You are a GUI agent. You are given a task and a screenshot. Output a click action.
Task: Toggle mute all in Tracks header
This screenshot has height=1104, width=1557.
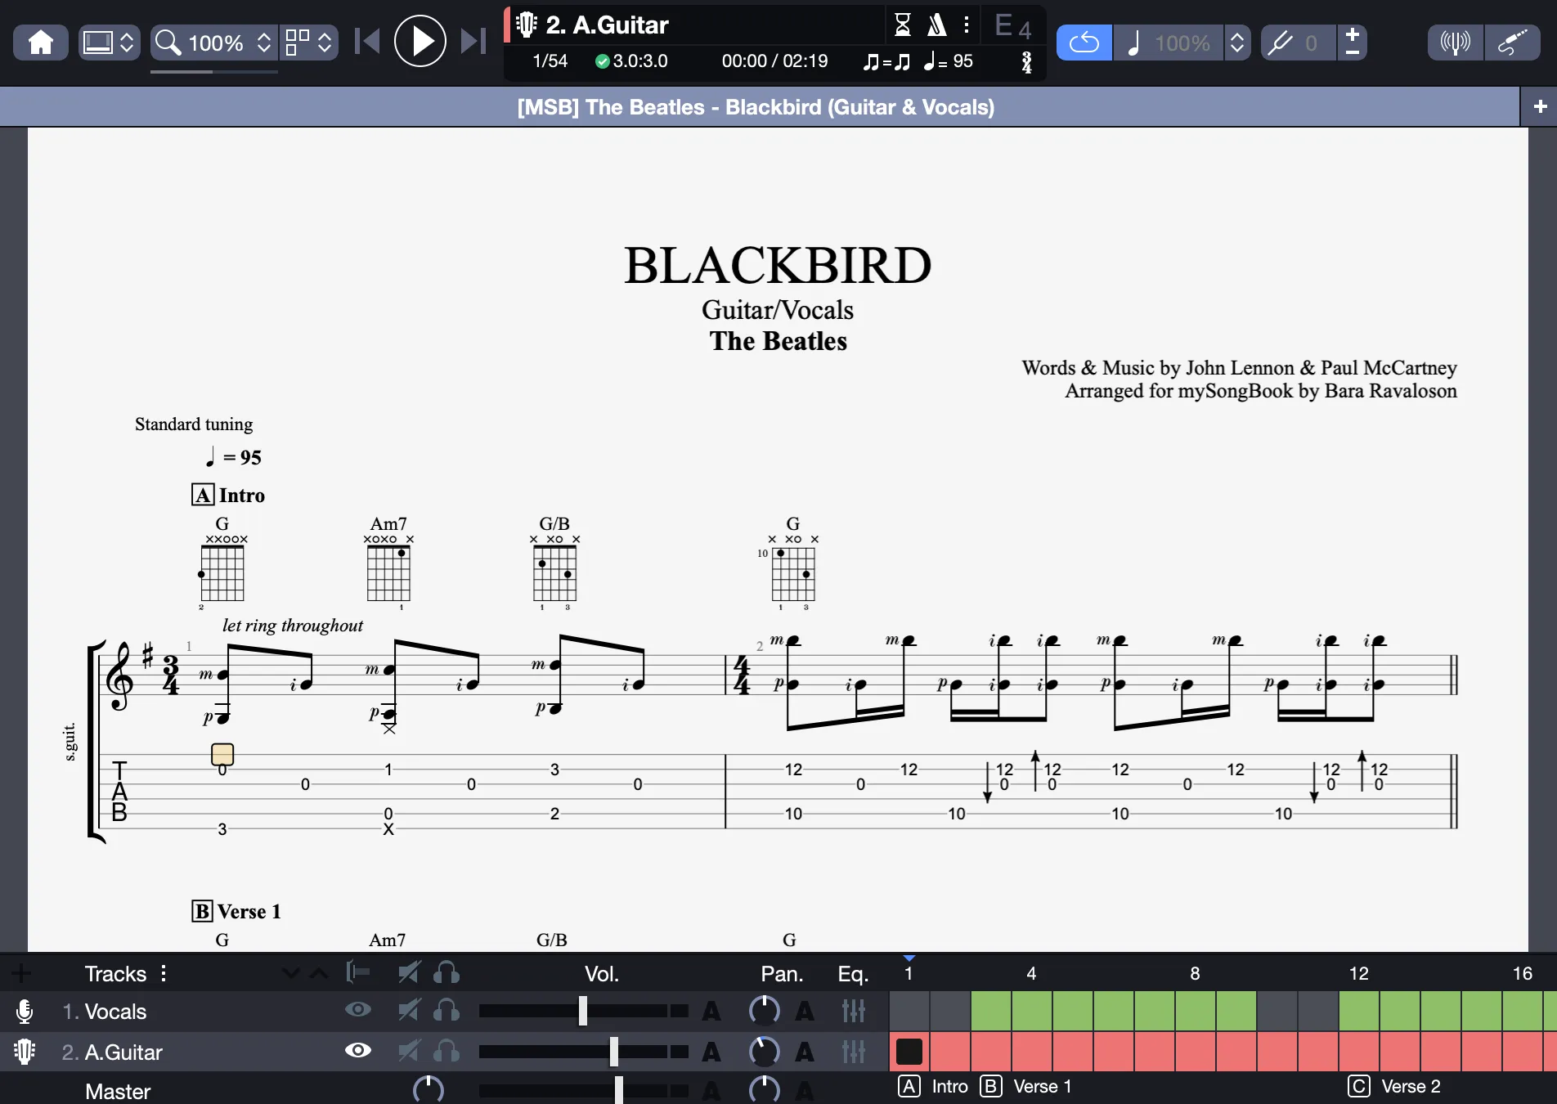[x=408, y=972]
